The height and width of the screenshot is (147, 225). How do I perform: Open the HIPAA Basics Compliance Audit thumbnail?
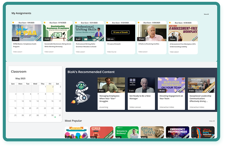26,33
